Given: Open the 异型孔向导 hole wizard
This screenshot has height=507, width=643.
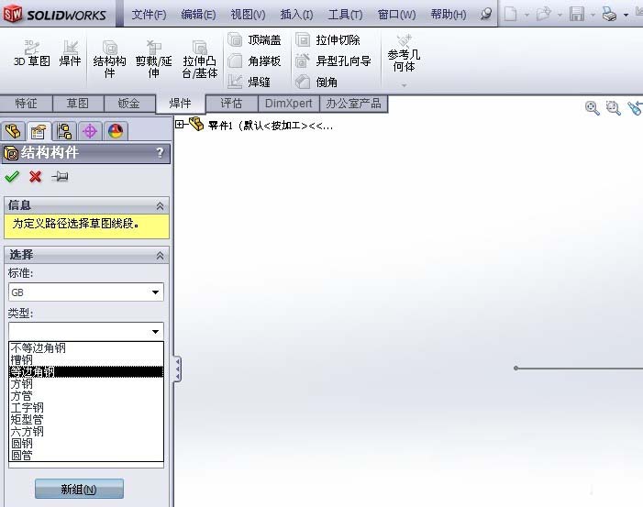Looking at the screenshot, I should pos(333,61).
